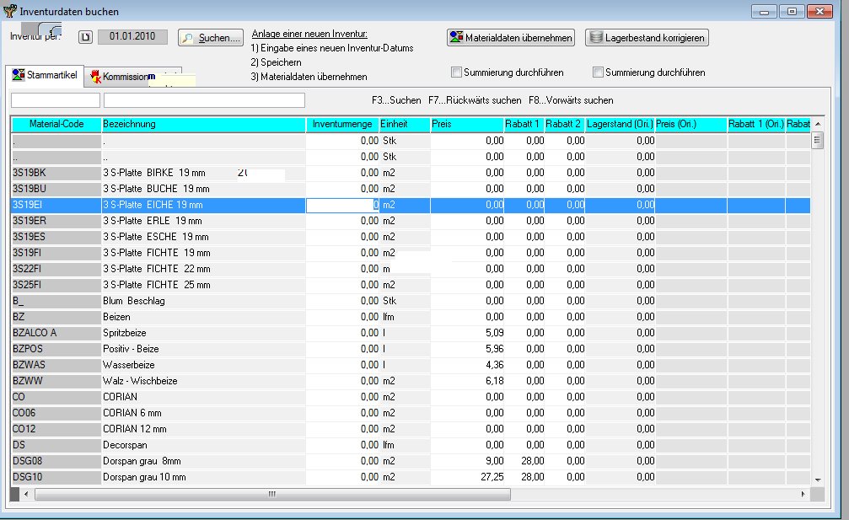Sort by Material-Code column header
This screenshot has height=520, width=849.
coord(56,125)
